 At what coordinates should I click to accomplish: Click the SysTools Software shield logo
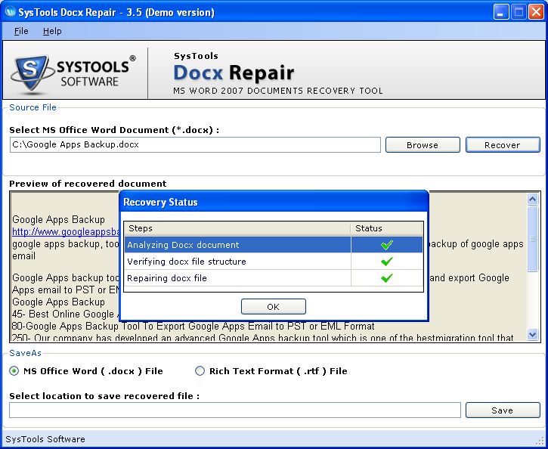pos(32,74)
